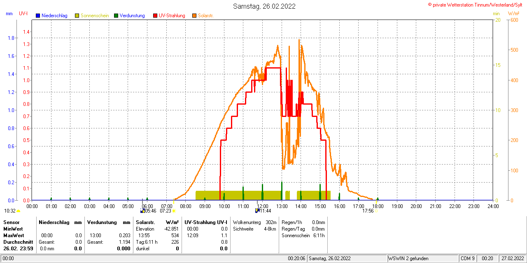Click the Wolkenunterg label
This screenshot has width=527, height=263.
[247, 222]
